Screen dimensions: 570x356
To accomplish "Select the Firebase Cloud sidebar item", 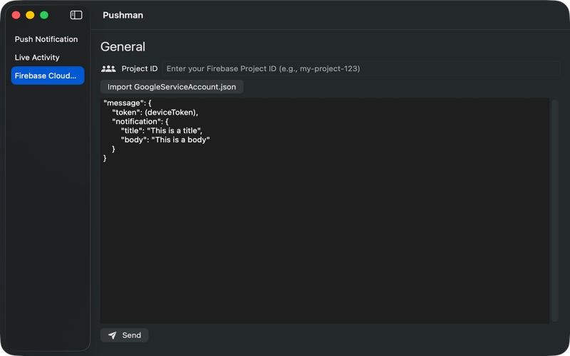I will point(48,75).
